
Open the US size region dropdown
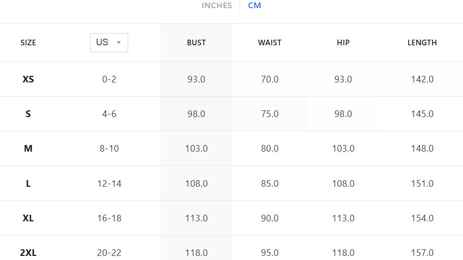[x=109, y=43]
